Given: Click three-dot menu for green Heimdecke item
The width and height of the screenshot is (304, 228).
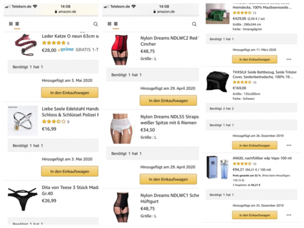Looking at the screenshot, I should pos(289,59).
